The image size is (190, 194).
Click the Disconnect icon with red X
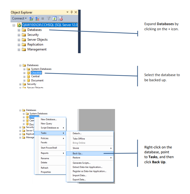pyautogui.click(x=37, y=19)
